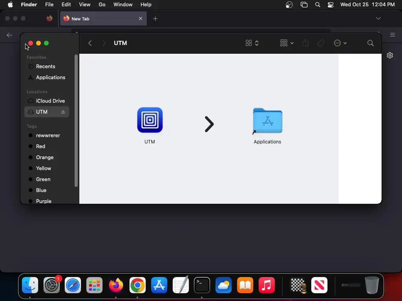The width and height of the screenshot is (402, 301).
Task: Select the Orange tag
Action: click(x=47, y=158)
